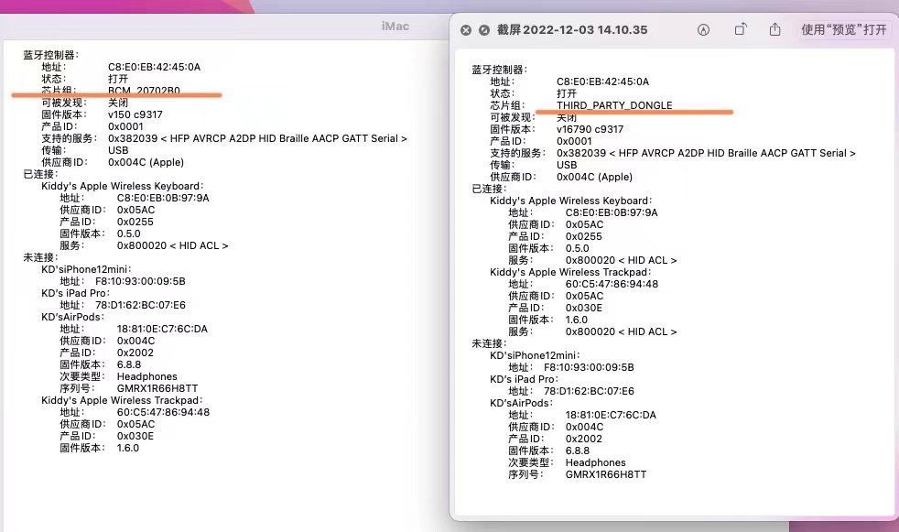Select trackpad address '60:C5:47:86:94:48' in iMac window
Screen dimensions: 899x532
(163, 412)
